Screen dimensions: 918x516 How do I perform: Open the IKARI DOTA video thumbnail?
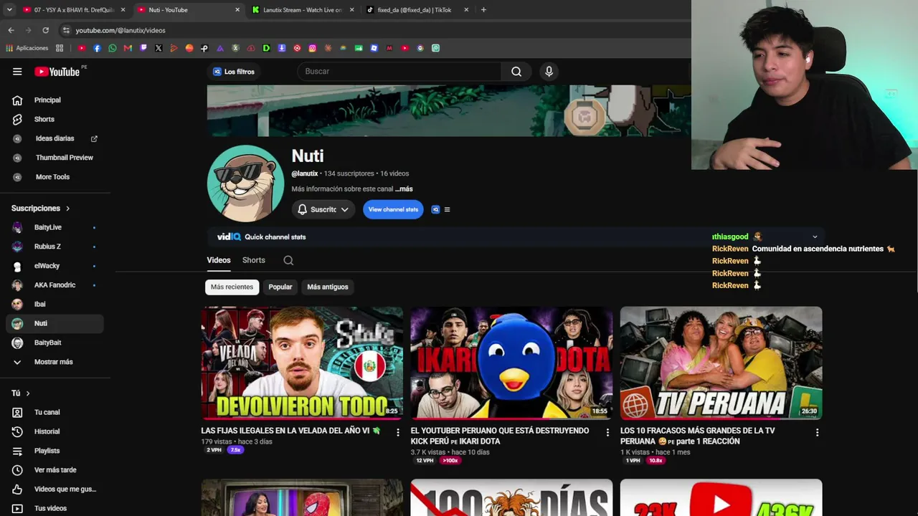[x=511, y=363]
